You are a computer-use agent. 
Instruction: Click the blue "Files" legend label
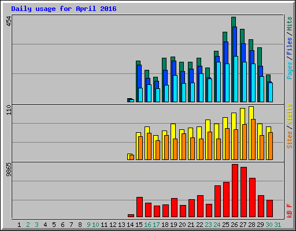point(289,46)
